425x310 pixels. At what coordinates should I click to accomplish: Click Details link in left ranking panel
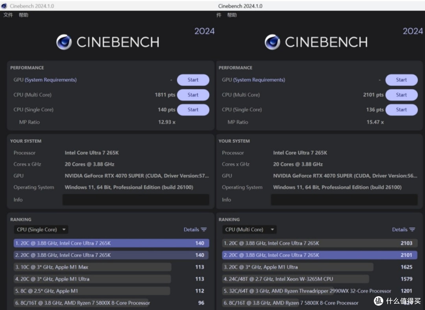click(x=191, y=229)
